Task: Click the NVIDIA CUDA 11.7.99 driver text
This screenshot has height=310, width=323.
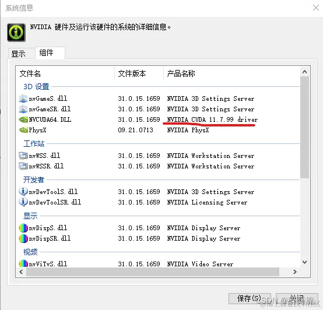Action: pyautogui.click(x=212, y=119)
